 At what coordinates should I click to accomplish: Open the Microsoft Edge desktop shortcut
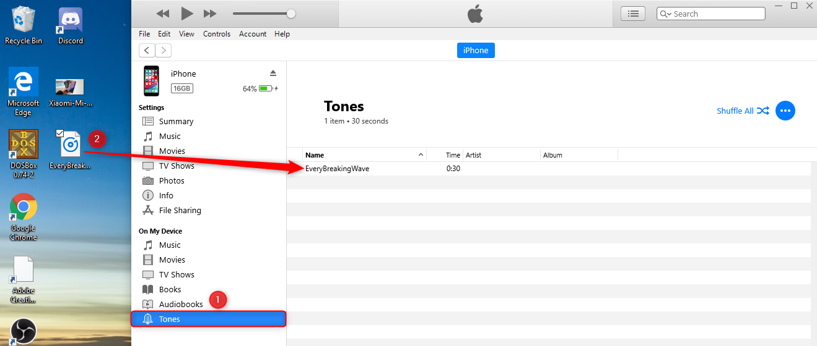coord(24,91)
